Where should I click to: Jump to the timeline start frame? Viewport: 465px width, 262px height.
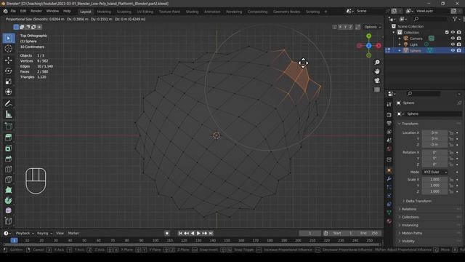click(180, 233)
